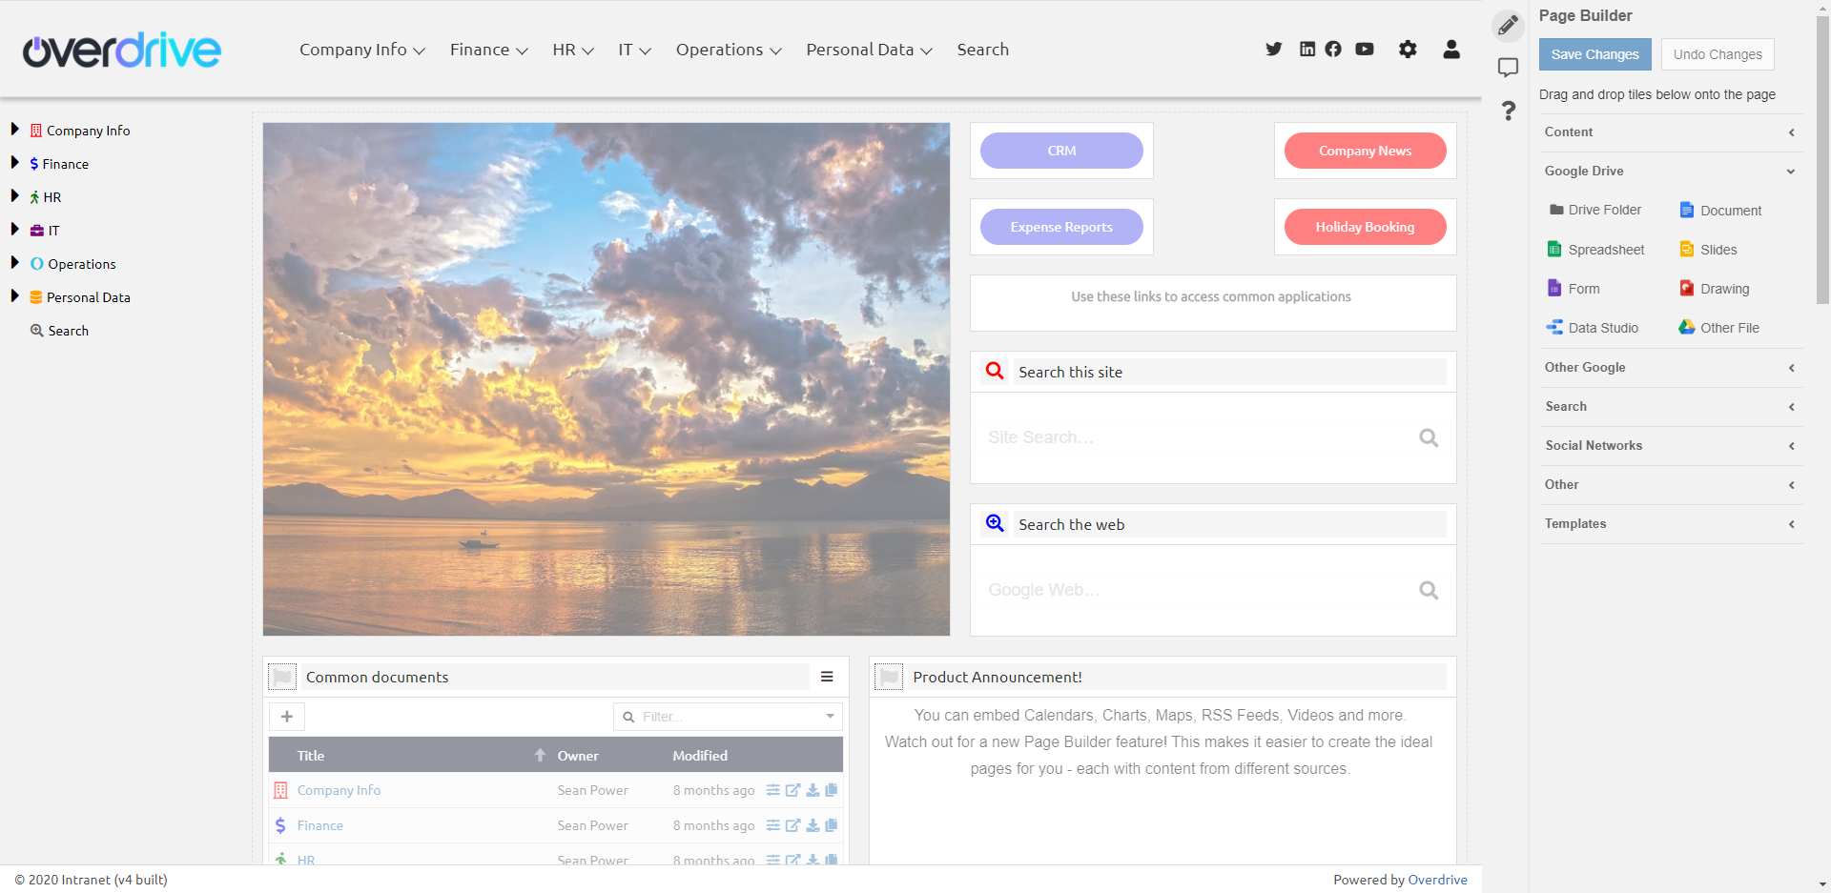
Task: Expand the Content section in Page Builder
Action: click(1671, 132)
